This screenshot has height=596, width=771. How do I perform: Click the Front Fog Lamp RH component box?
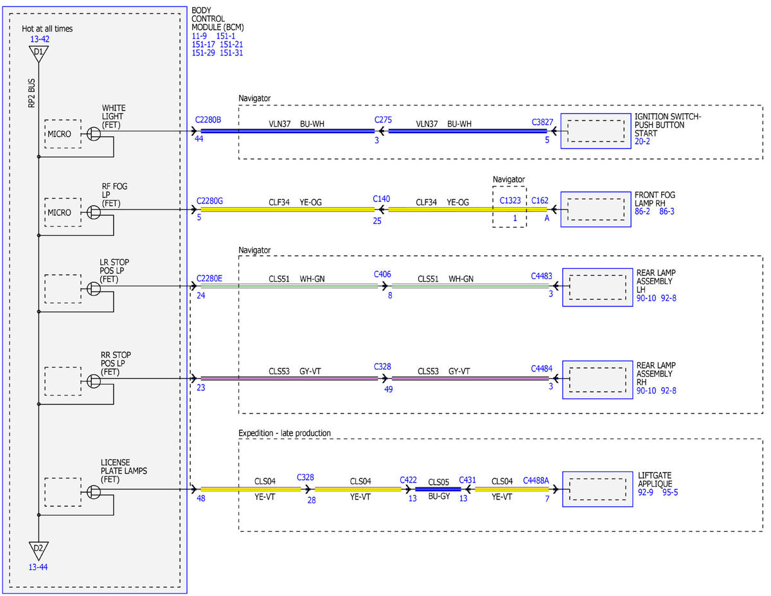pyautogui.click(x=596, y=209)
